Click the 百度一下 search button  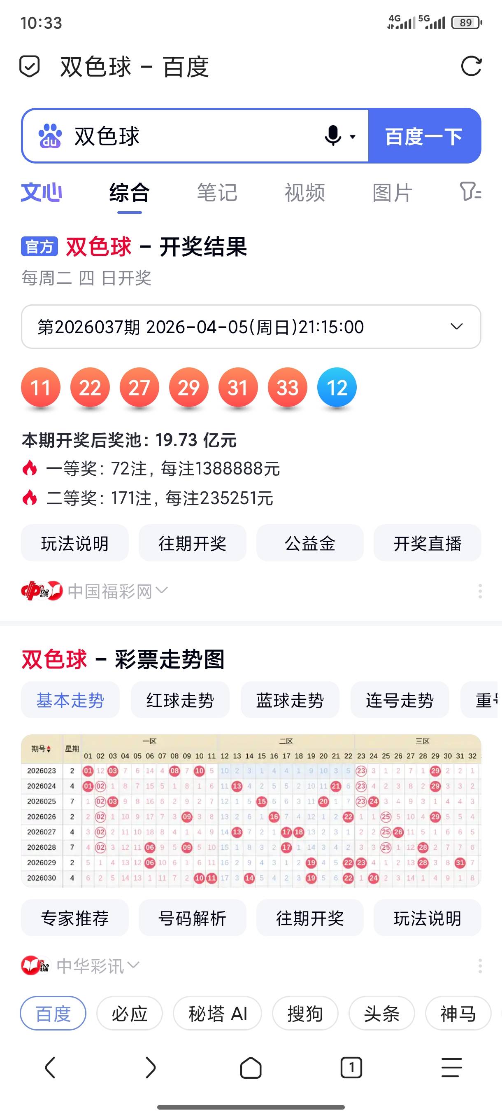pos(425,136)
